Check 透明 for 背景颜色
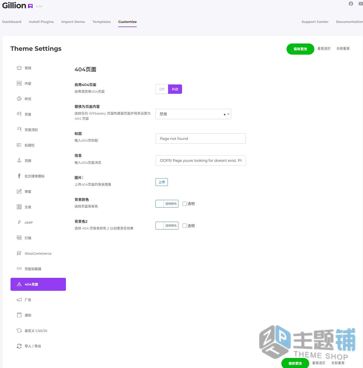Image resolution: width=363 pixels, height=368 pixels. pos(185,204)
